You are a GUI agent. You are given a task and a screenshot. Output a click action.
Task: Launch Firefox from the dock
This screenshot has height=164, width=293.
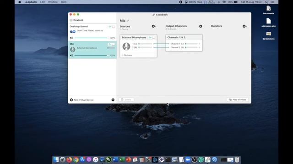tap(69, 159)
